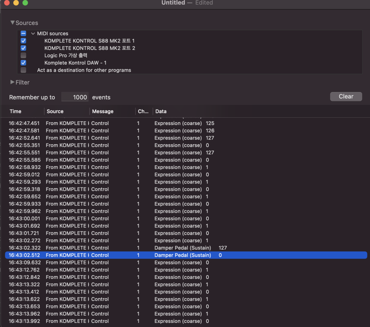Expand the Filter section triangle
The width and height of the screenshot is (370, 327).
click(x=12, y=82)
